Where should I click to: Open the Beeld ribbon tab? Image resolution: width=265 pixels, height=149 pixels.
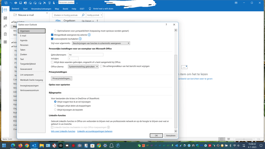tap(65, 9)
